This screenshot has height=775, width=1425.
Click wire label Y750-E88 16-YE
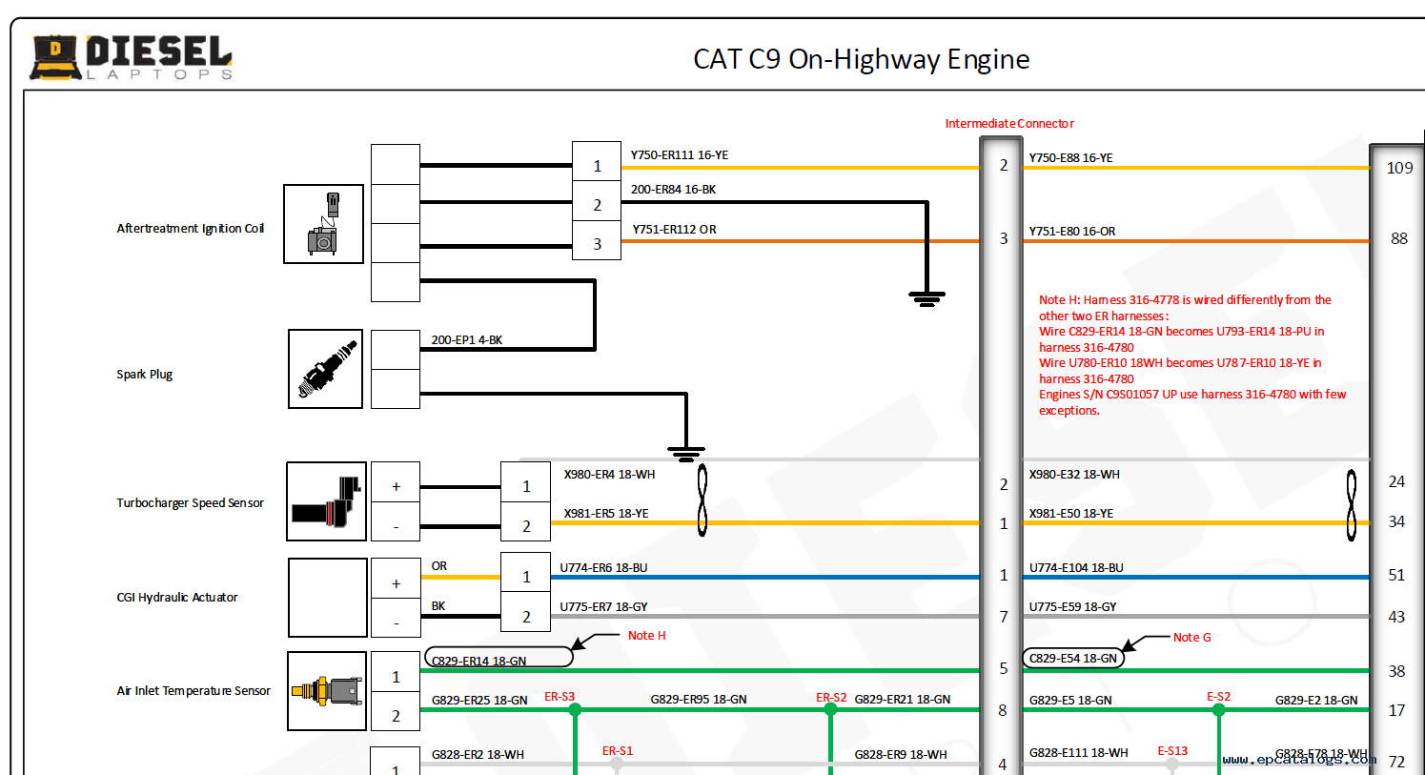click(x=1070, y=157)
